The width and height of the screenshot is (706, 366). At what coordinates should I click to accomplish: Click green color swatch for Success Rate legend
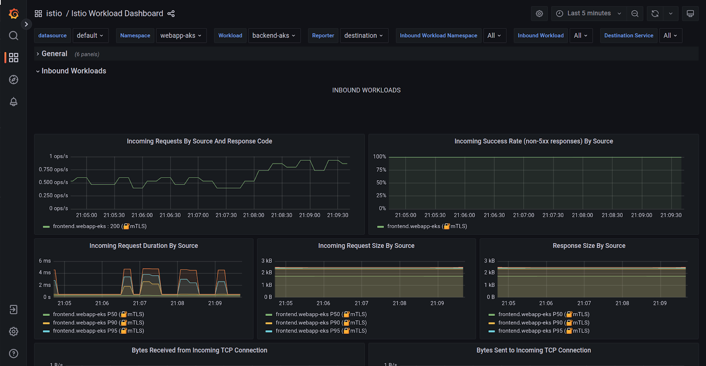(x=380, y=226)
